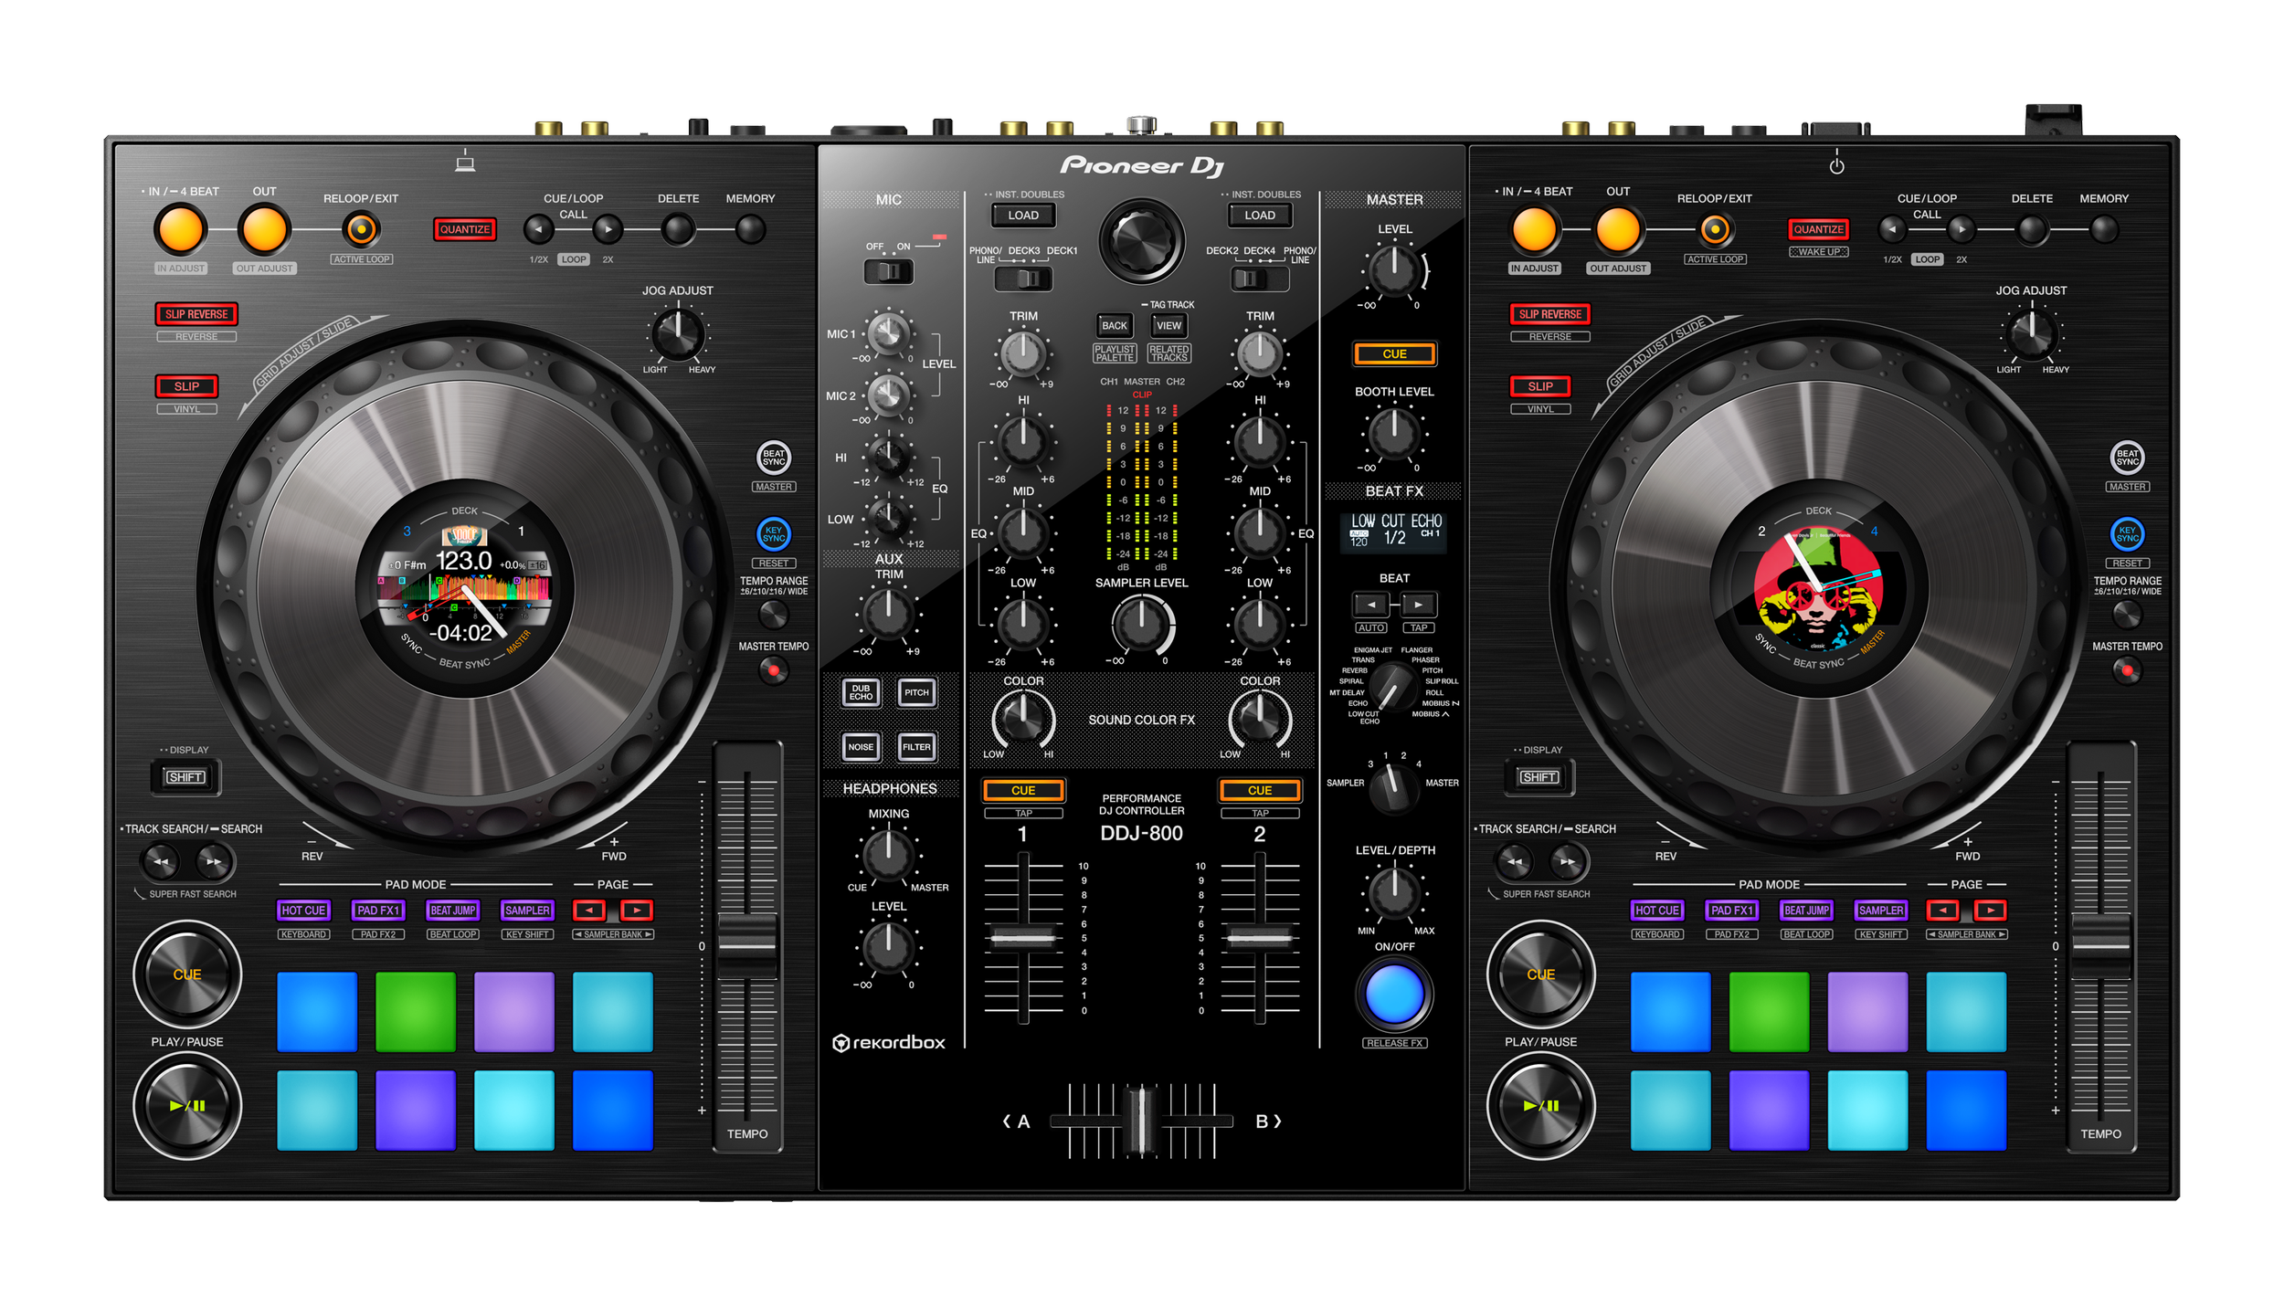Click right deck BEAT SYNC button
Viewport: 2284px width, 1306px height.
2127,458
